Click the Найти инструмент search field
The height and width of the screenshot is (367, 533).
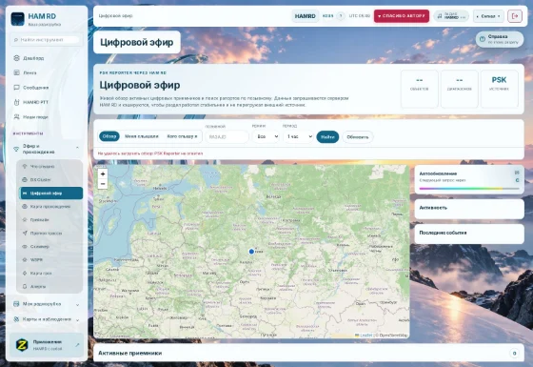(47, 40)
